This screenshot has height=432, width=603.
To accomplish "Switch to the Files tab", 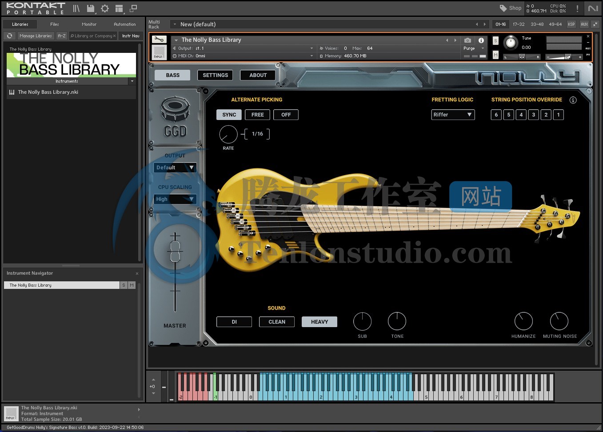I will [x=55, y=24].
